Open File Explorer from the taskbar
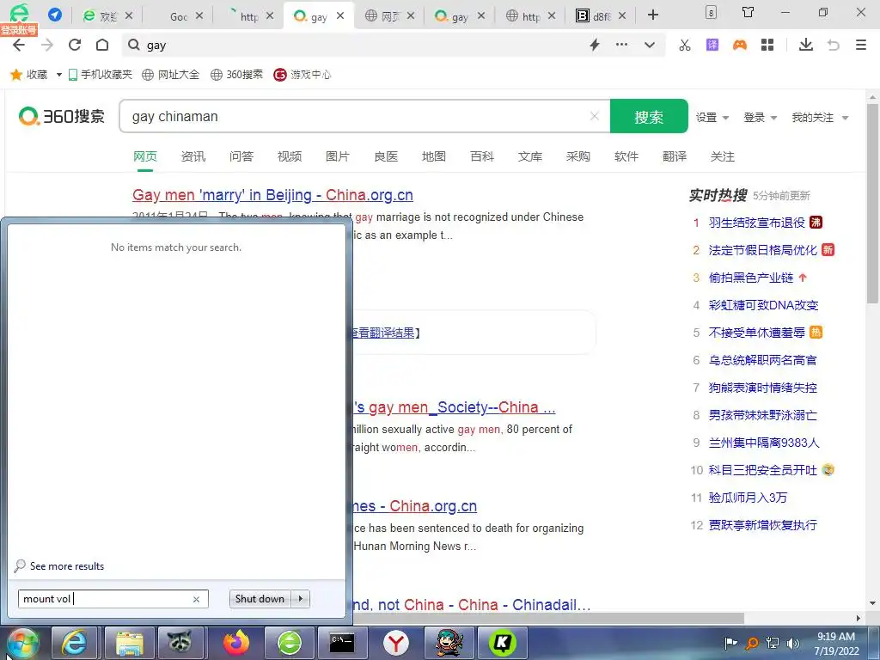 [x=129, y=643]
